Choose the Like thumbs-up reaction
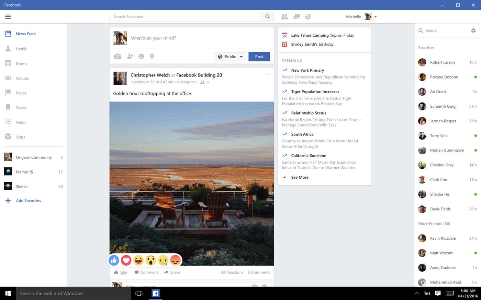 114,261
